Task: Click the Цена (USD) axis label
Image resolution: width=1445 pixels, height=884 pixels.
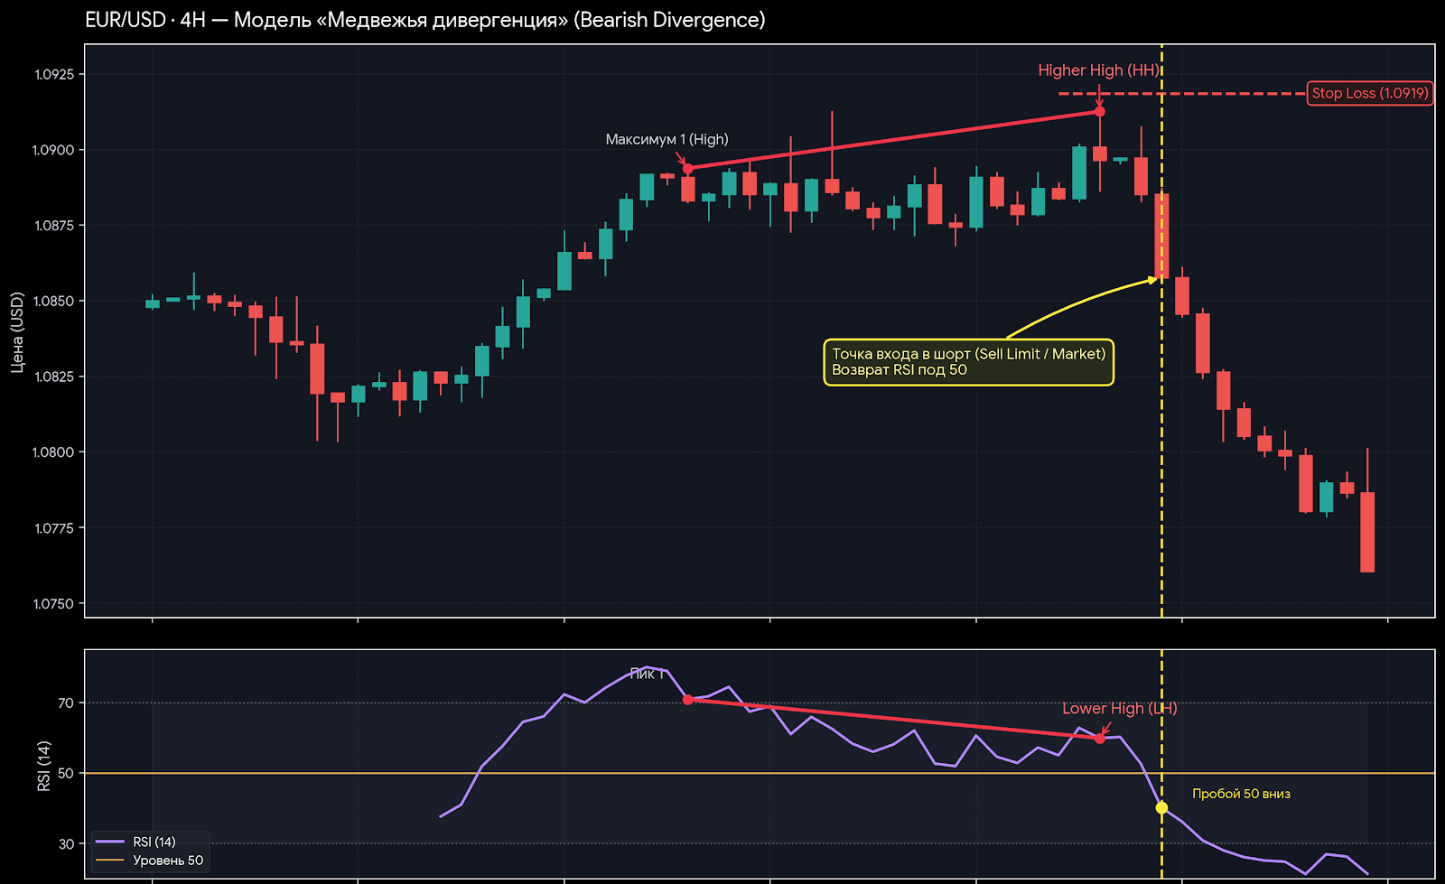Action: [17, 331]
